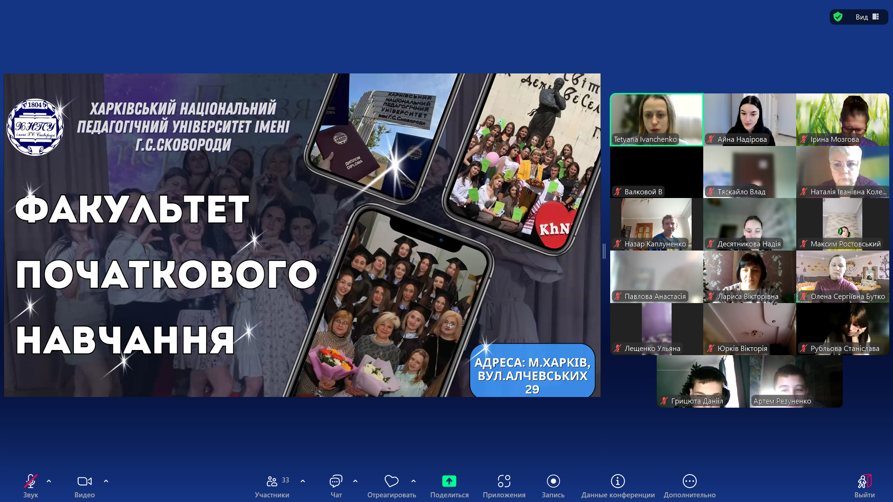Click muted mic icon on Тяскайло Влад
This screenshot has height=502, width=893.
click(x=711, y=192)
